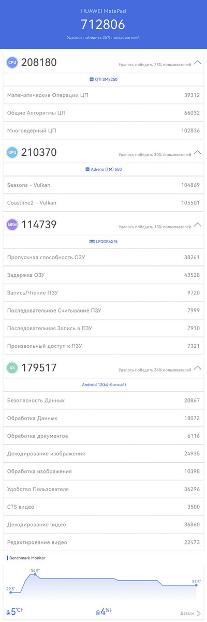207x622 pixels.
Task: Click the 34.5° peak point on temperature graph
Action: click(35, 574)
